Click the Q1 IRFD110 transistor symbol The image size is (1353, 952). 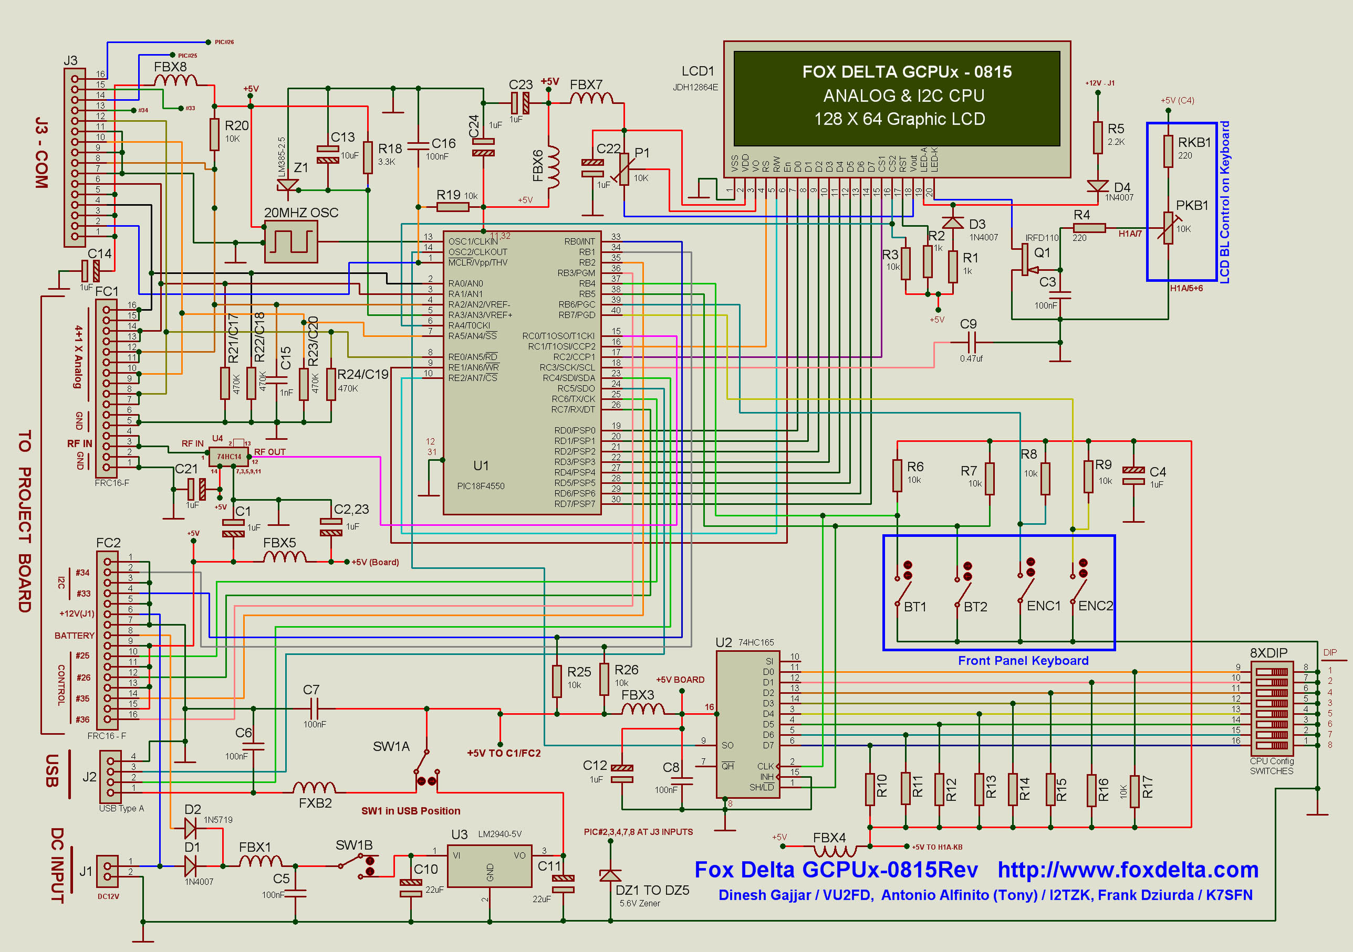coord(1026,259)
